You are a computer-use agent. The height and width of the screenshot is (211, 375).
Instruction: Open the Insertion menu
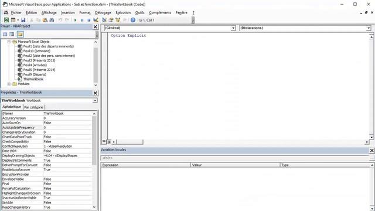[68, 13]
